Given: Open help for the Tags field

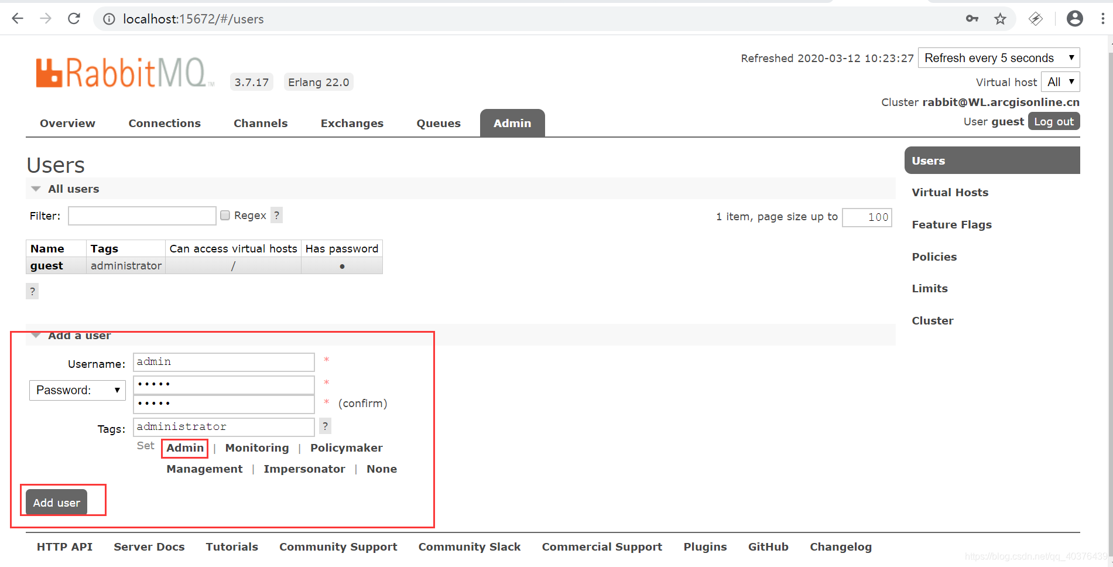Looking at the screenshot, I should (325, 426).
